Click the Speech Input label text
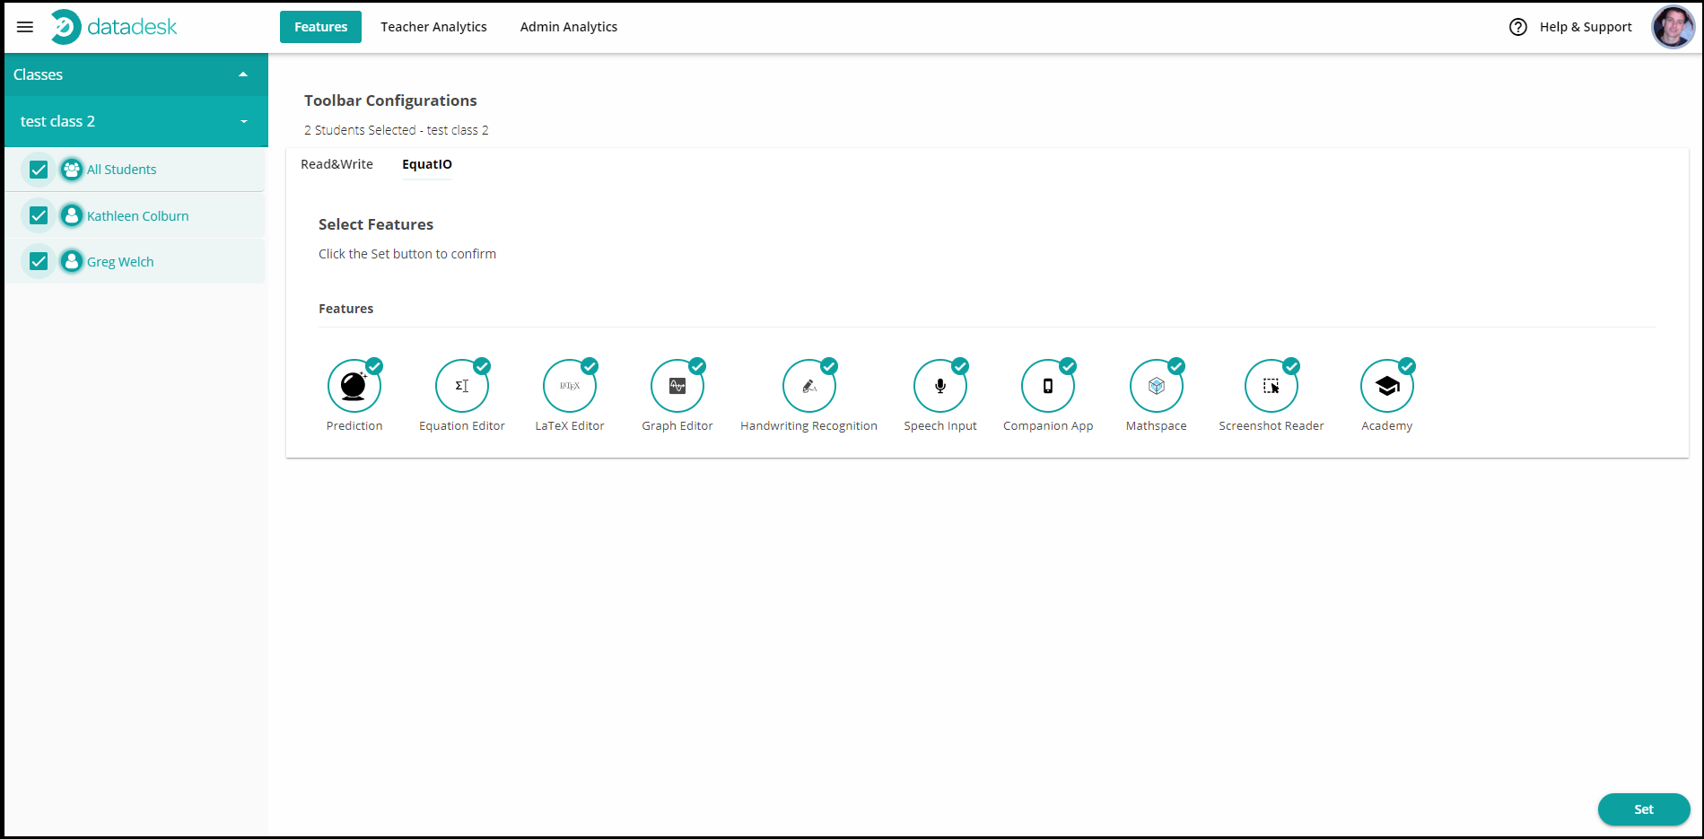This screenshot has height=839, width=1704. pos(940,426)
